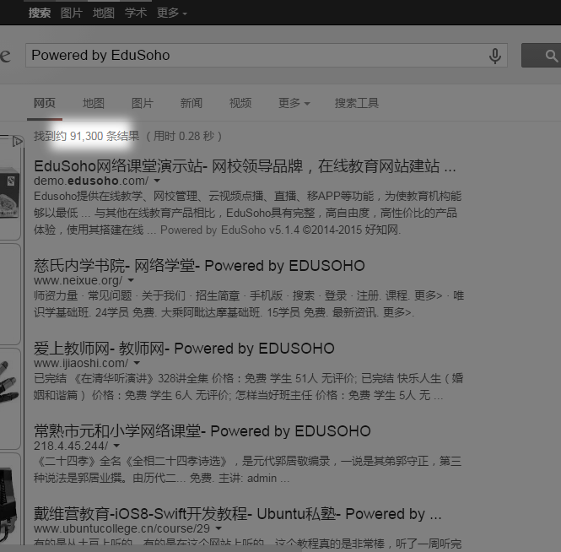The width and height of the screenshot is (561, 552).
Task: Click the URL text www.ijiaoshi.com/
Action: coord(81,363)
